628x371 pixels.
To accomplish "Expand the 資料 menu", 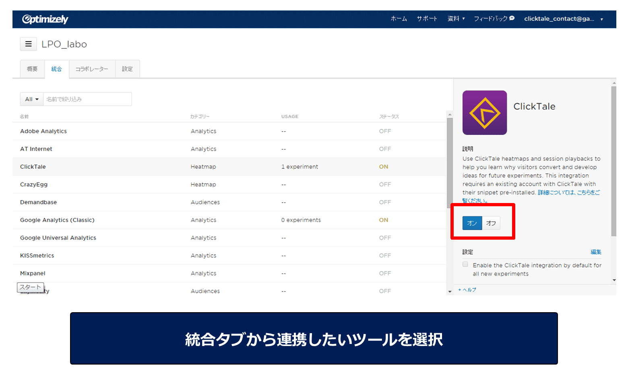I will click(x=456, y=19).
